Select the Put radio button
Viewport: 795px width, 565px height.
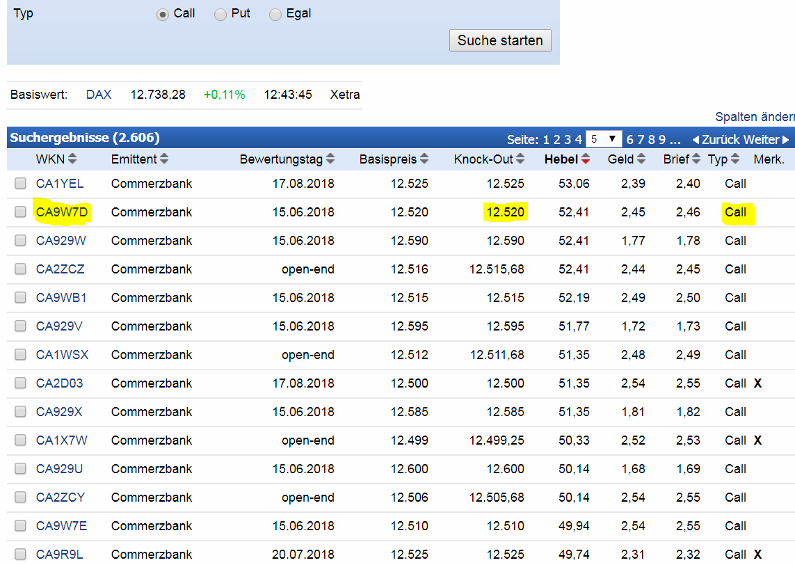[x=220, y=13]
